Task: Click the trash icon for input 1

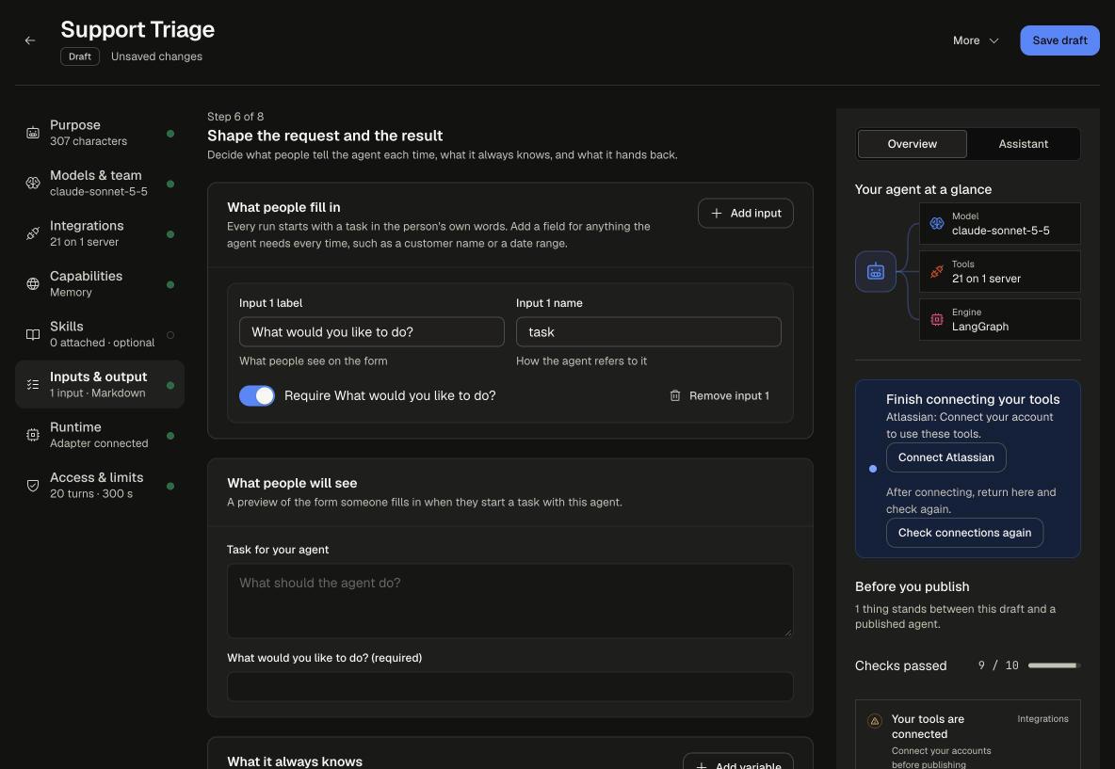Action: (675, 396)
